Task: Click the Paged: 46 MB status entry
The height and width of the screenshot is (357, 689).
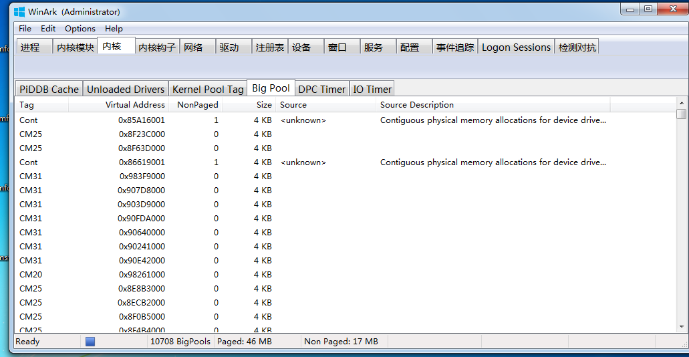Action: click(245, 342)
